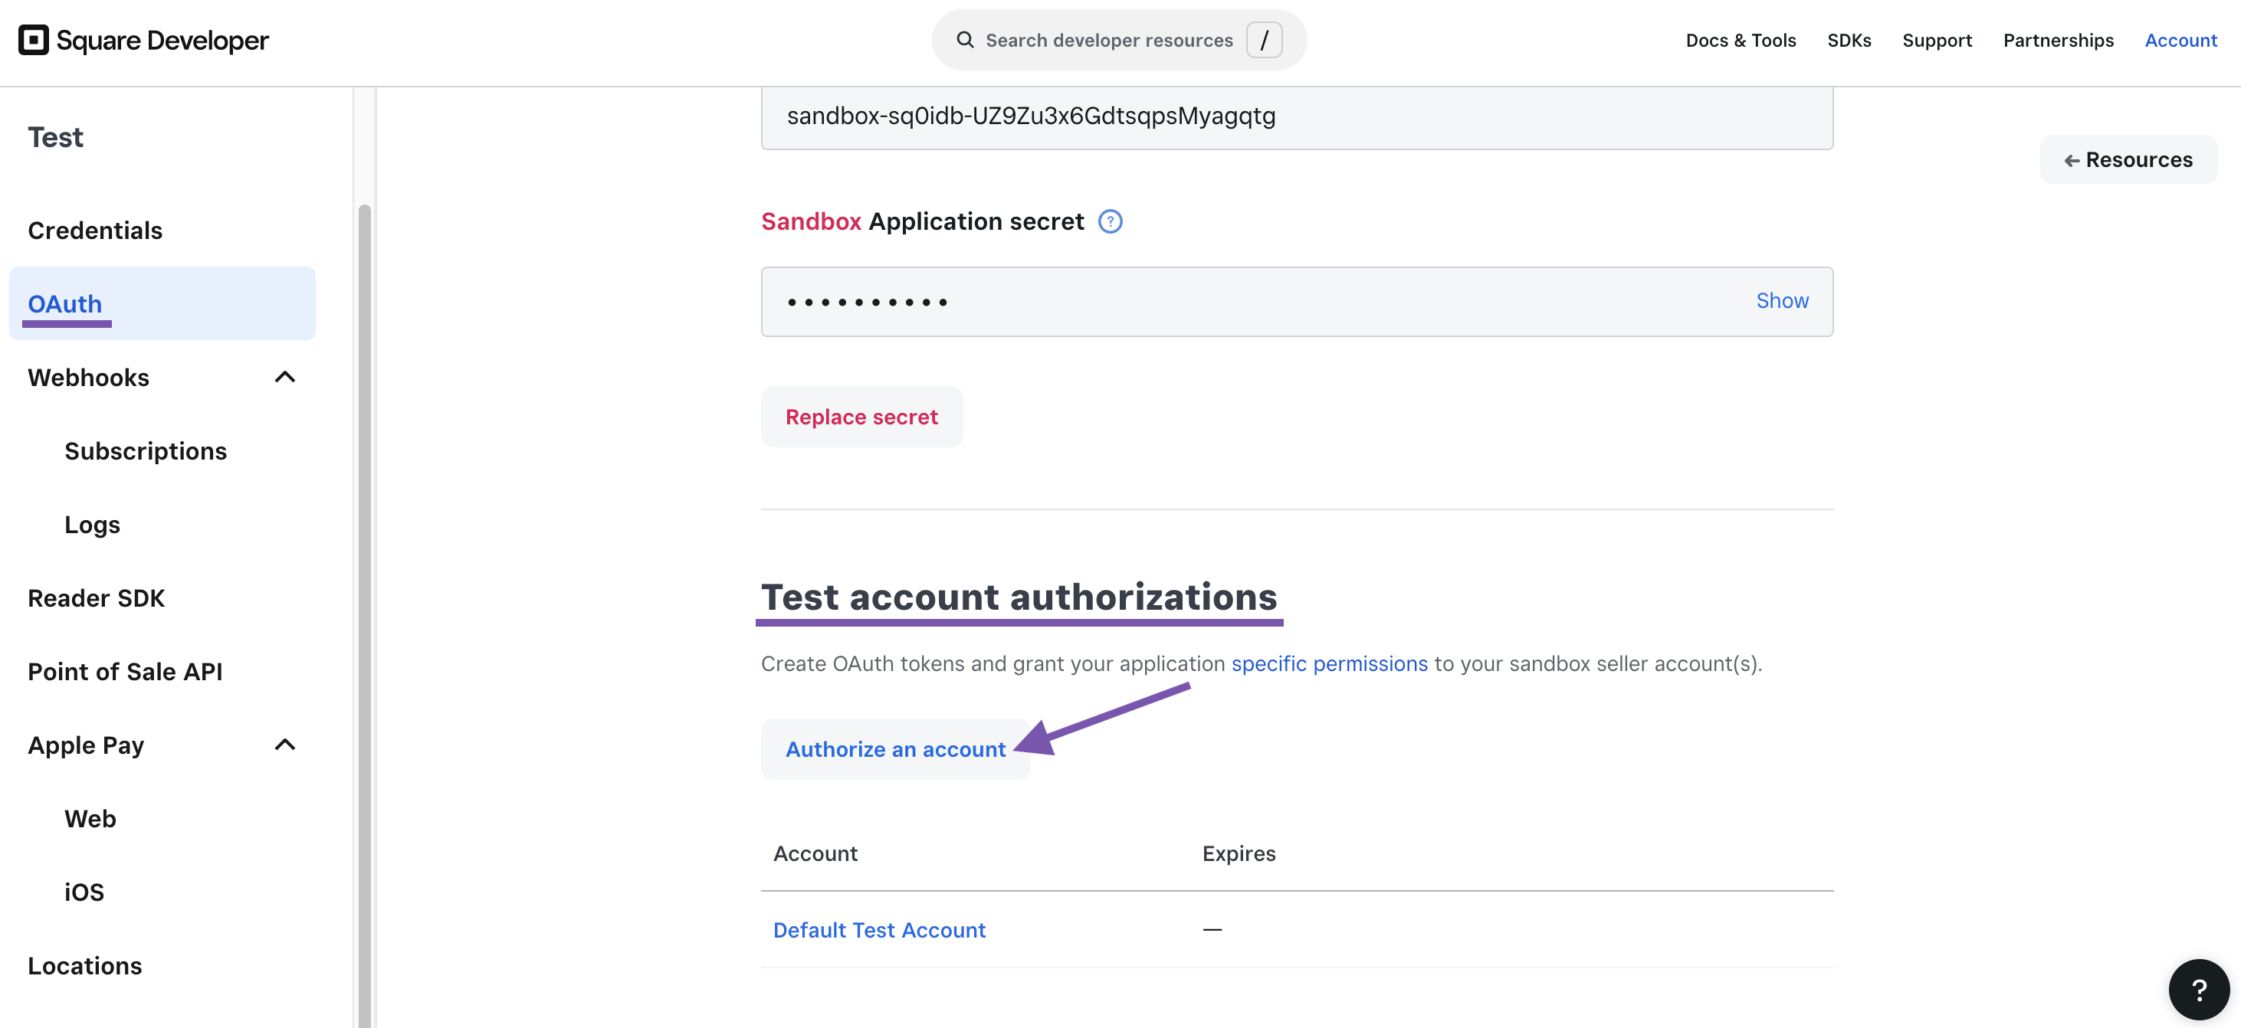Open the Credentials sidebar page

[95, 231]
